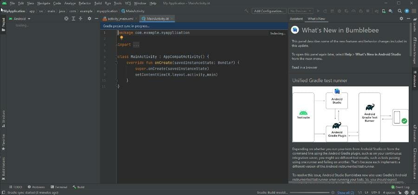Open the File menu
The height and width of the screenshot is (195, 418).
click(x=12, y=3)
